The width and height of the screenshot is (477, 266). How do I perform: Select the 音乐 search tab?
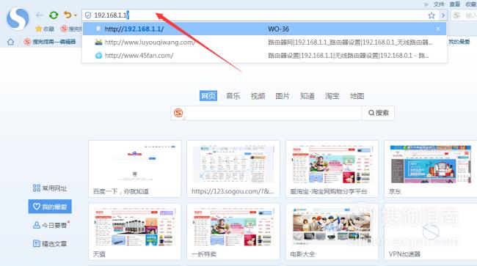tap(233, 96)
